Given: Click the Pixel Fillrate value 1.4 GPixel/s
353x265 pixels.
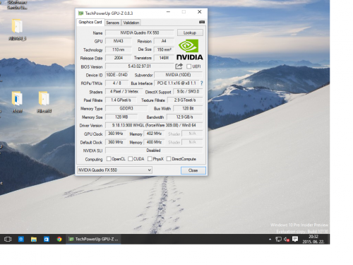Looking at the screenshot, I should click(121, 100).
